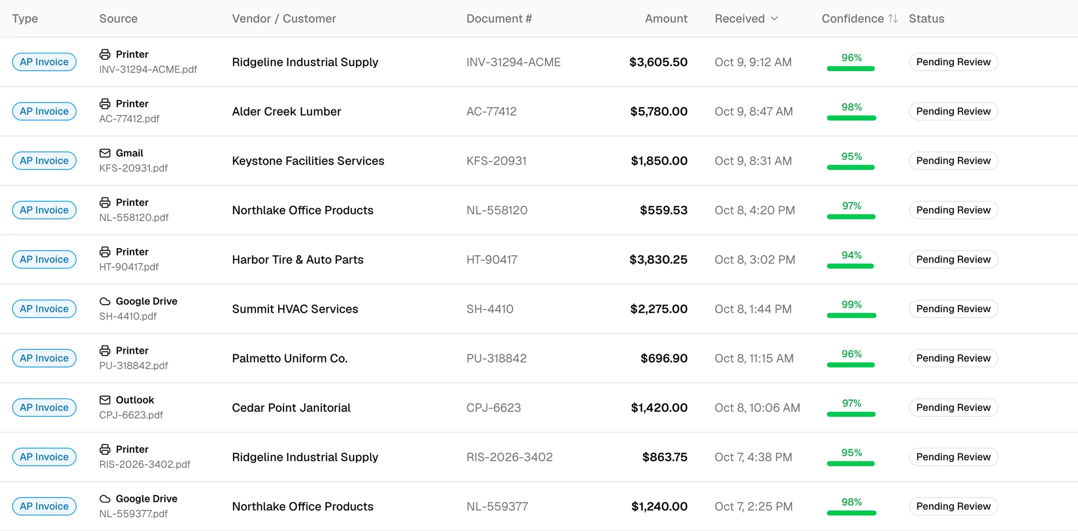Click the sort arrows icon next to Confidence
The image size is (1078, 531).
click(893, 18)
